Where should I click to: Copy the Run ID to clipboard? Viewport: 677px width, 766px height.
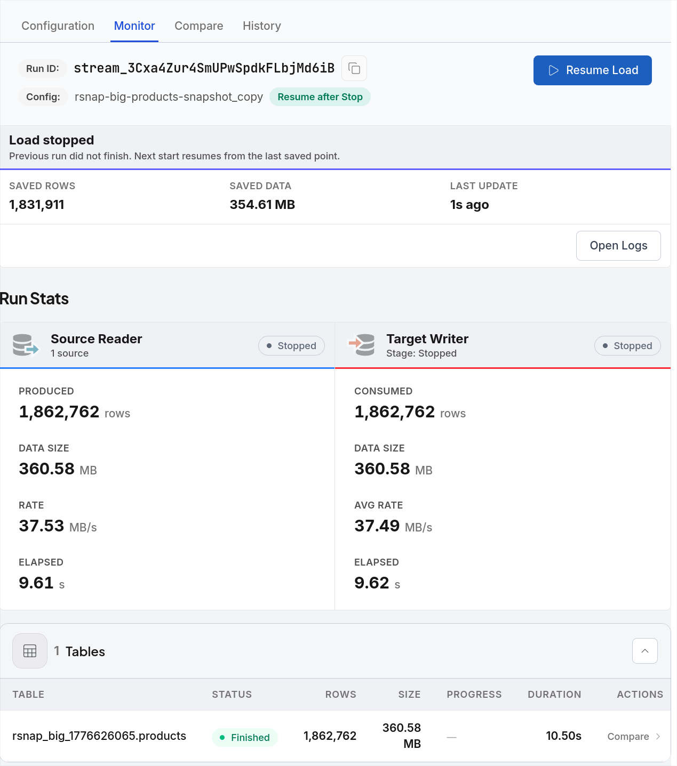(354, 68)
